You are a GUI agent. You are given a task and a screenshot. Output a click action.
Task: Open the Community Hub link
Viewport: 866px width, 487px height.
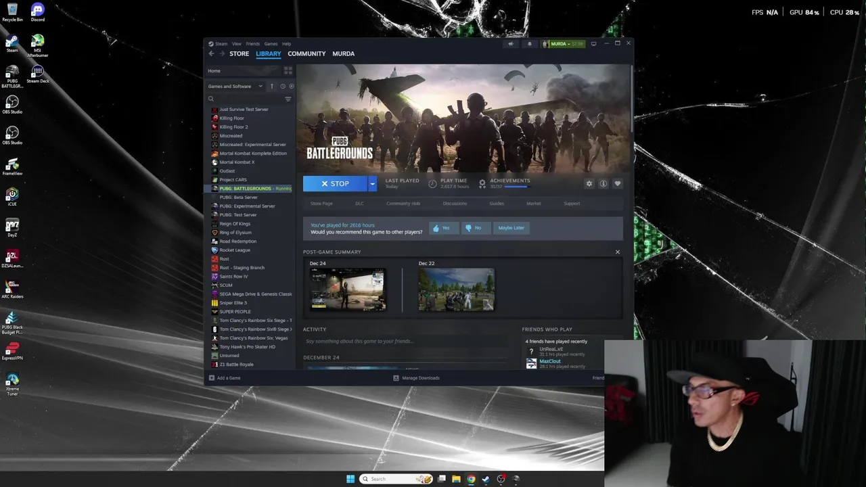(x=403, y=204)
